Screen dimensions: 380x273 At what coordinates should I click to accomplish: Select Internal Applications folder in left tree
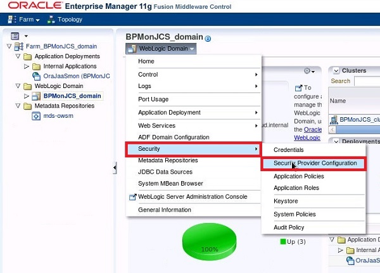point(70,66)
